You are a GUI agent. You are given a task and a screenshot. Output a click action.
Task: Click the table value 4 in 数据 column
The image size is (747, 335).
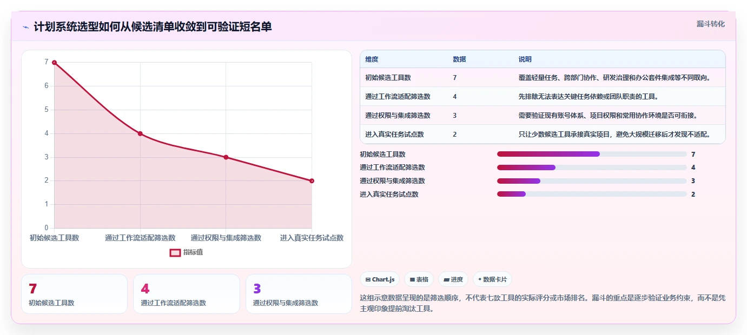[x=455, y=97]
